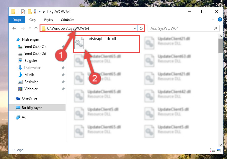The width and height of the screenshot is (227, 159).
Task: Go up one folder level arrow
Action: [x=36, y=28]
